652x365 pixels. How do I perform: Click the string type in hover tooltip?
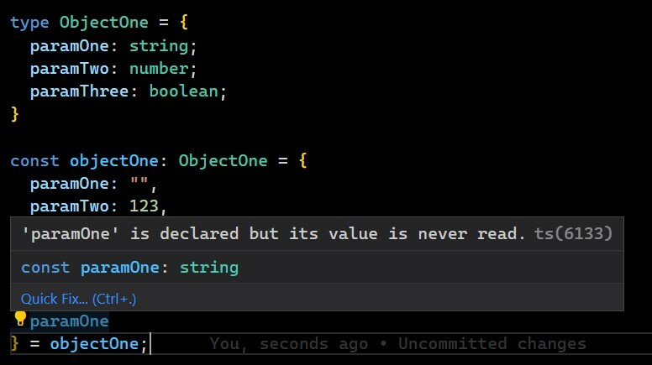[209, 268]
